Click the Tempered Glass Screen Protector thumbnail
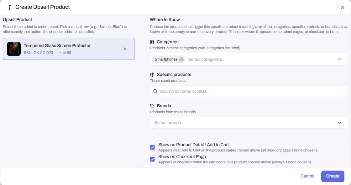351x185 pixels. [14, 49]
